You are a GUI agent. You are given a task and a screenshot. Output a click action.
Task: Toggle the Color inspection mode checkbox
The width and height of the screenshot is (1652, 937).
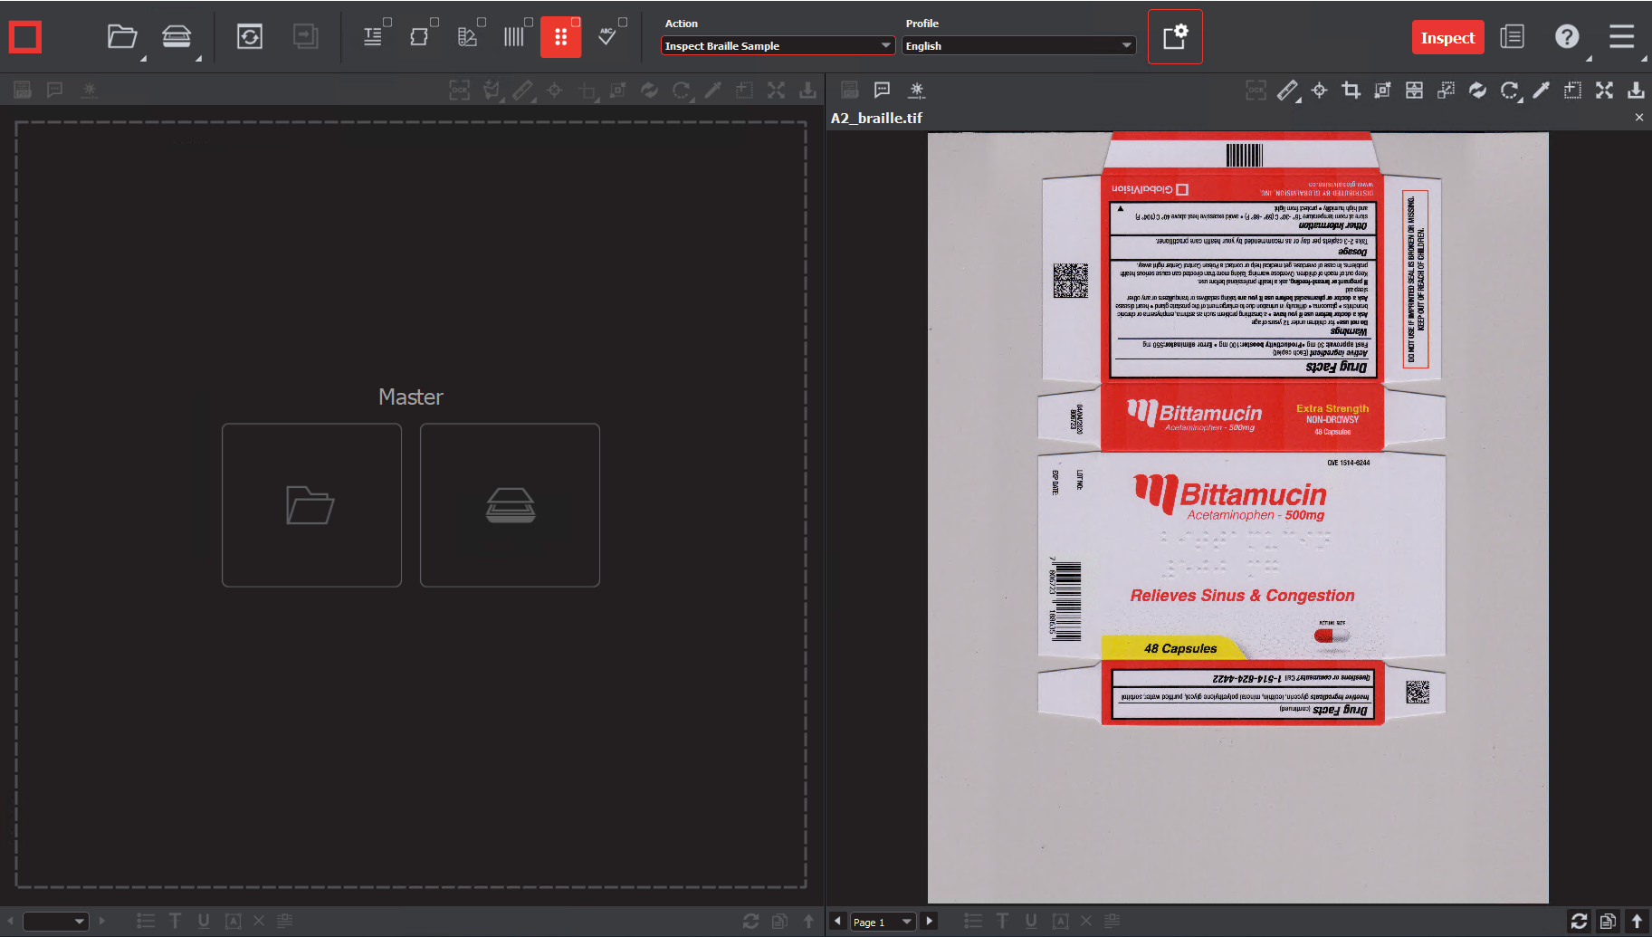coord(482,22)
